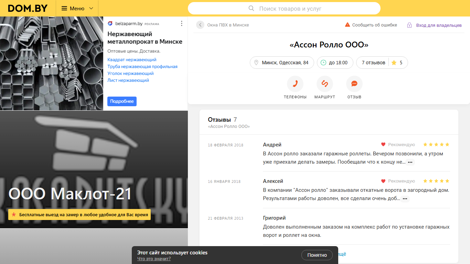Click the back arrow to Окна ПВХ
This screenshot has height=264, width=470.
tap(200, 25)
